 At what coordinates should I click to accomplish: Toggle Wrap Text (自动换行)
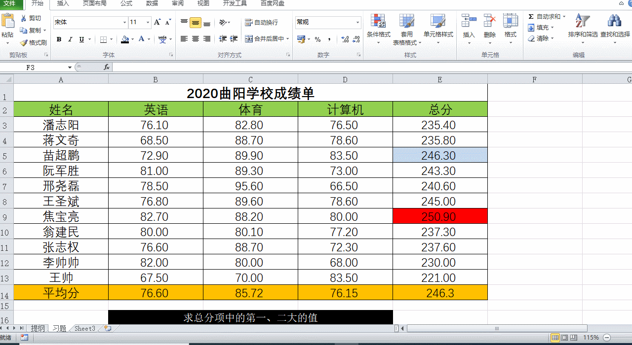coord(262,22)
